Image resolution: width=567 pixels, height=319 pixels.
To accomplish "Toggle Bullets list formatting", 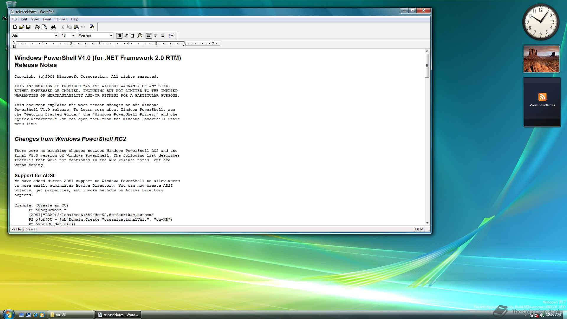I will pos(171,36).
